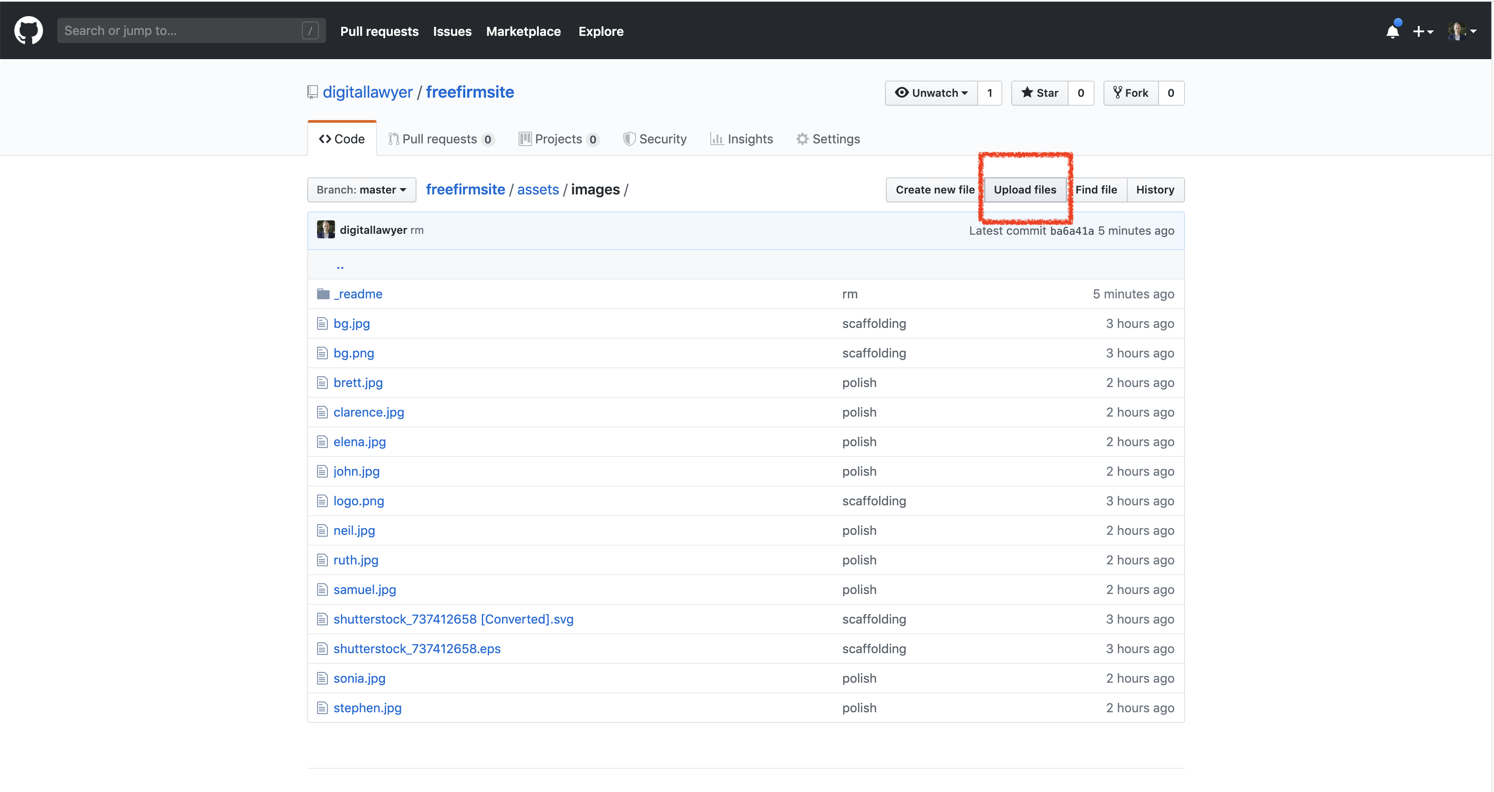The width and height of the screenshot is (1494, 792).
Task: Click the repository book icon near digitallawyer
Action: pyautogui.click(x=313, y=92)
